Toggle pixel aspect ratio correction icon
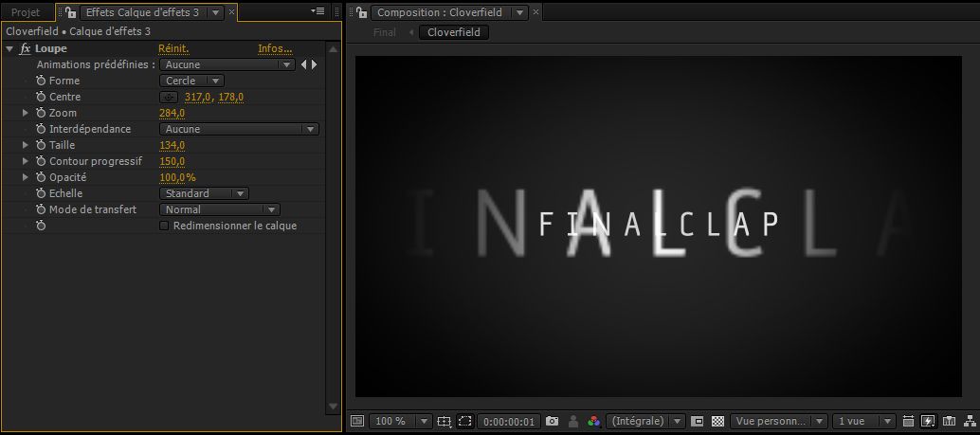Screen dimensions: 980x435 [x=908, y=421]
